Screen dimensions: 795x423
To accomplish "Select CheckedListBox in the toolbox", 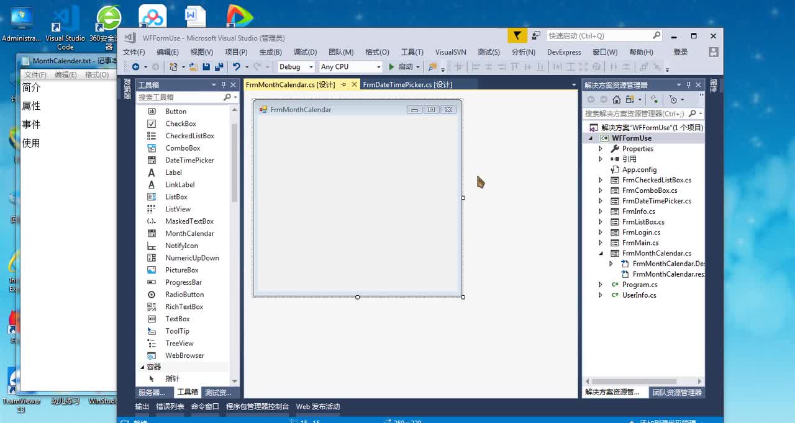I will (x=189, y=136).
